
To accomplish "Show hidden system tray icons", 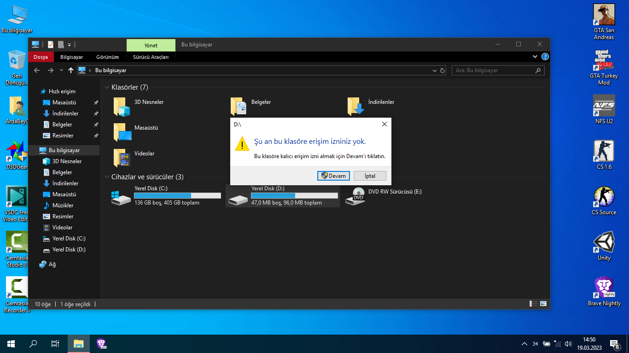I will tap(524, 344).
